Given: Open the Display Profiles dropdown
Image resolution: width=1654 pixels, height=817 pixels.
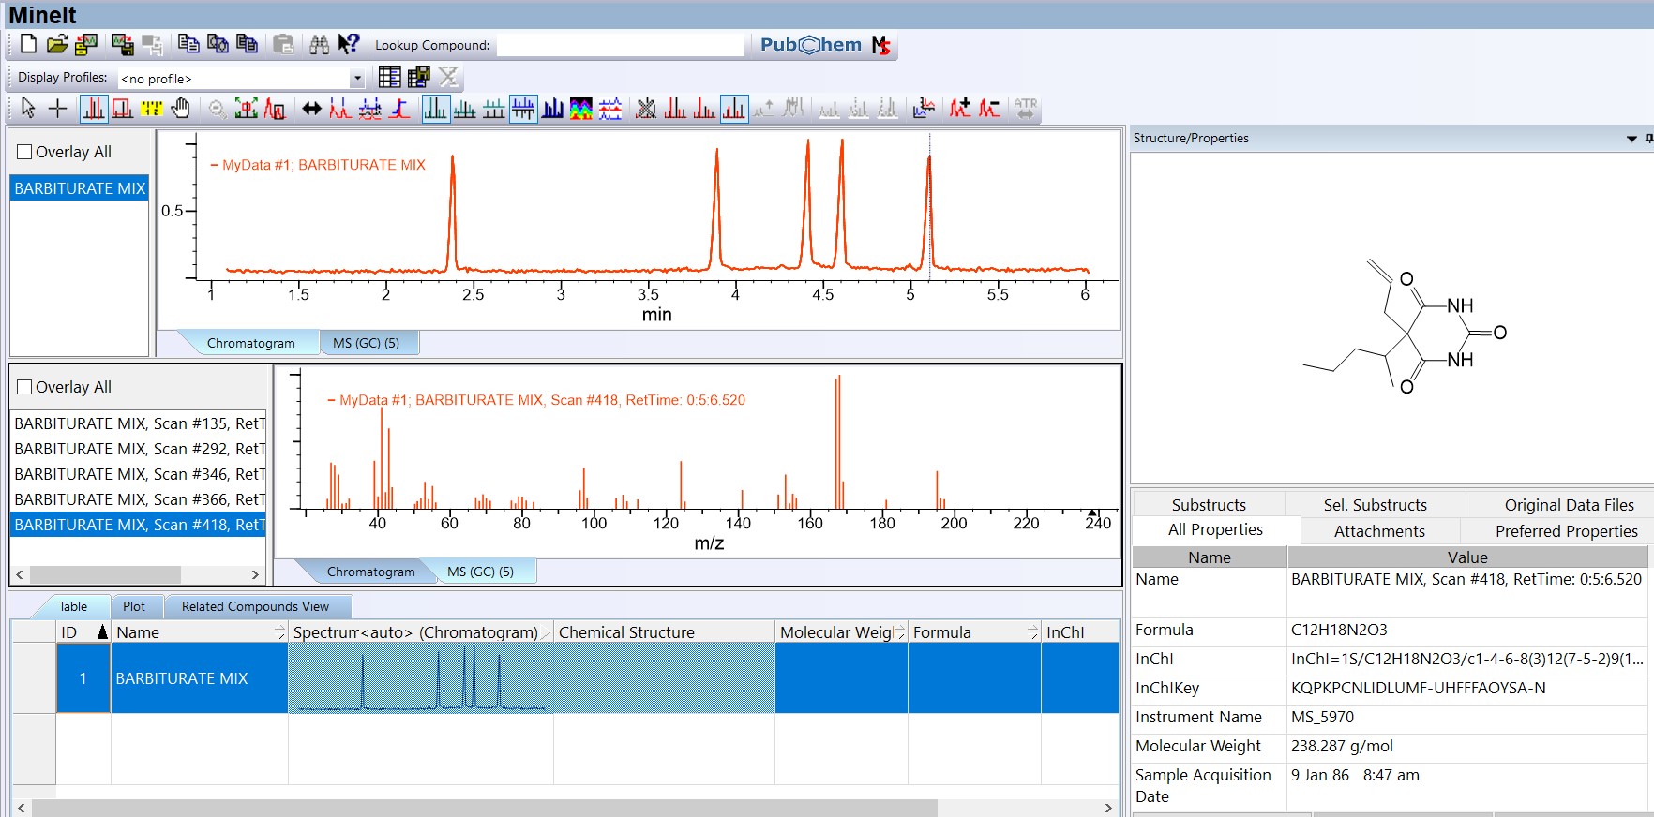Looking at the screenshot, I should pos(357,79).
